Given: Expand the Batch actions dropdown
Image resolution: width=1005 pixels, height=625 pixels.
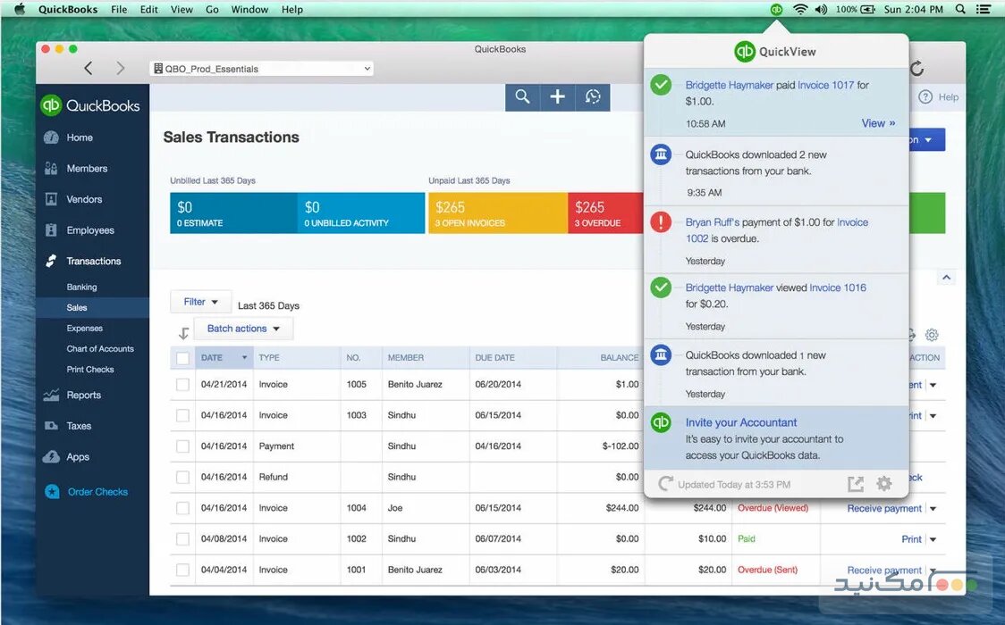Looking at the screenshot, I should pos(242,328).
